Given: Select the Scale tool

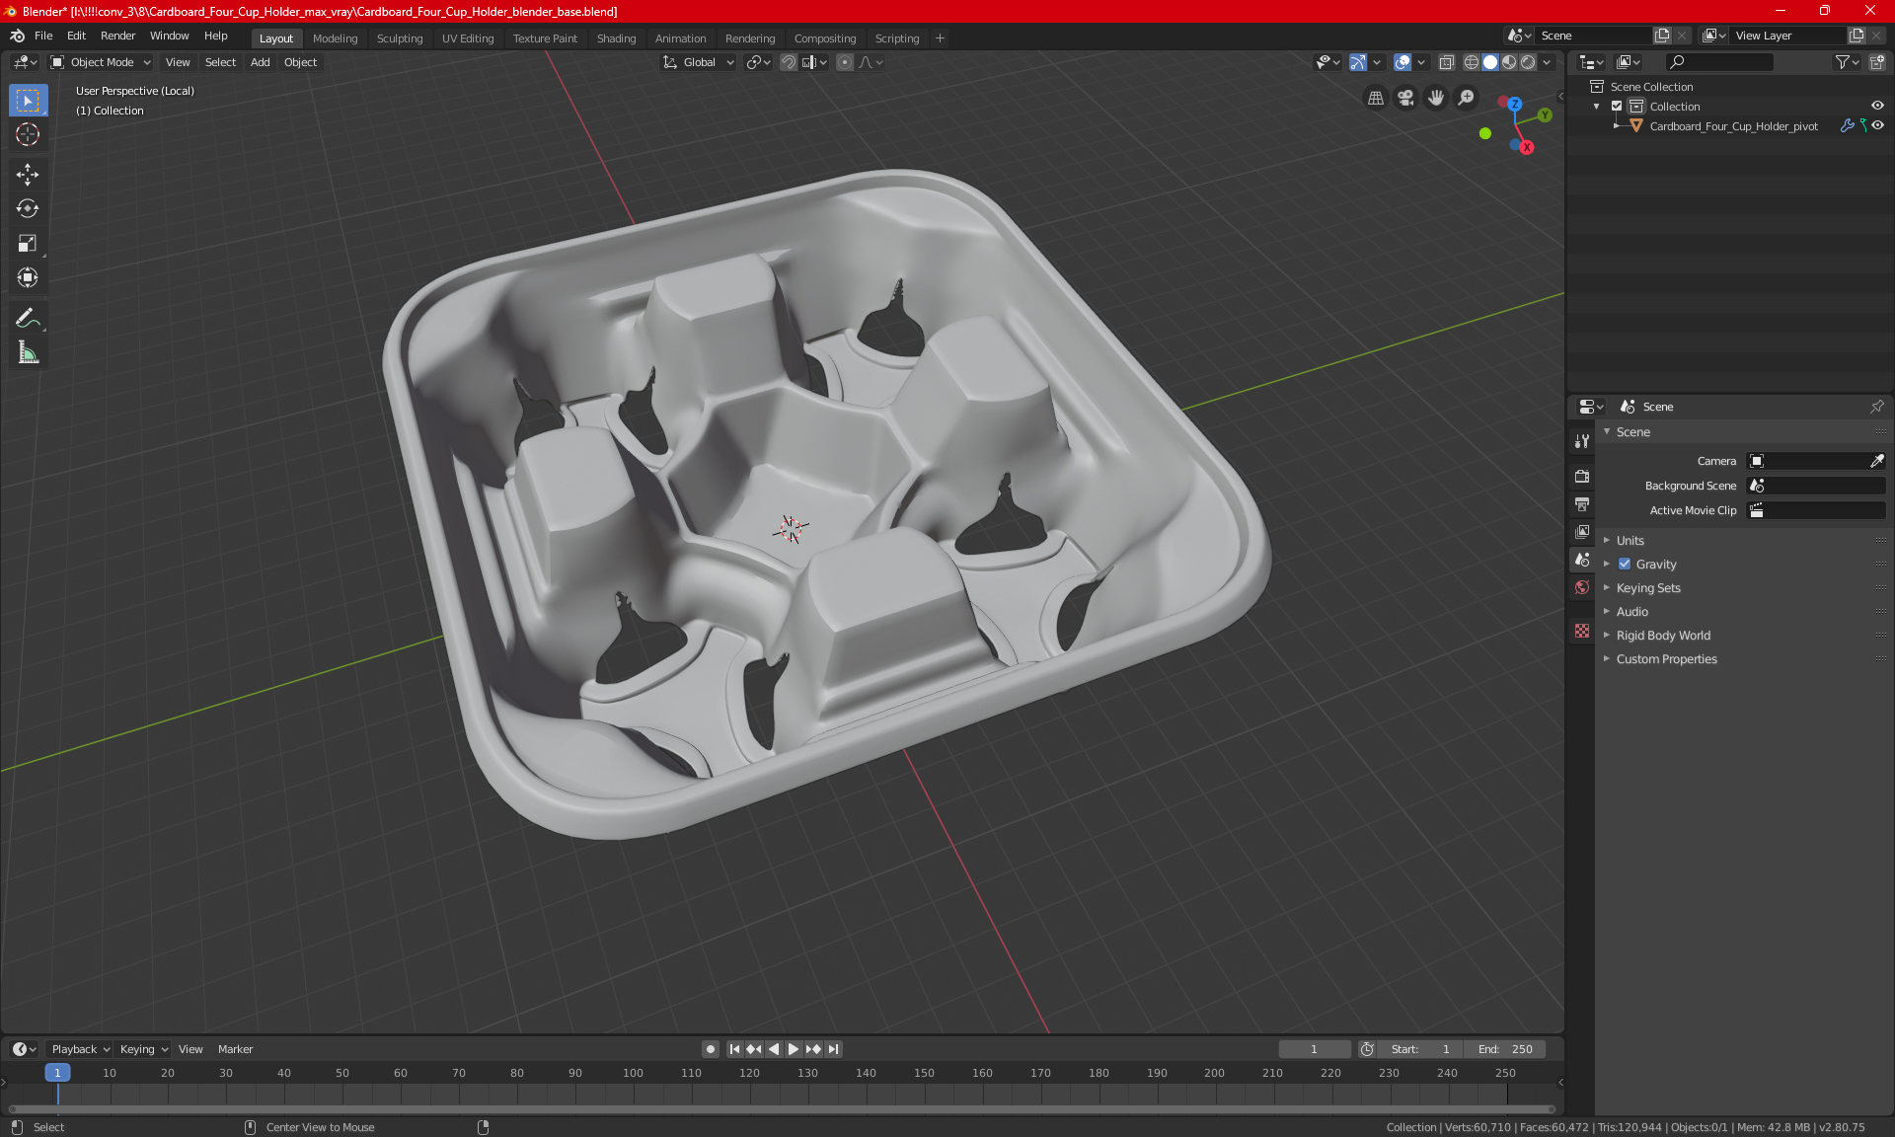Looking at the screenshot, I should click(x=28, y=243).
